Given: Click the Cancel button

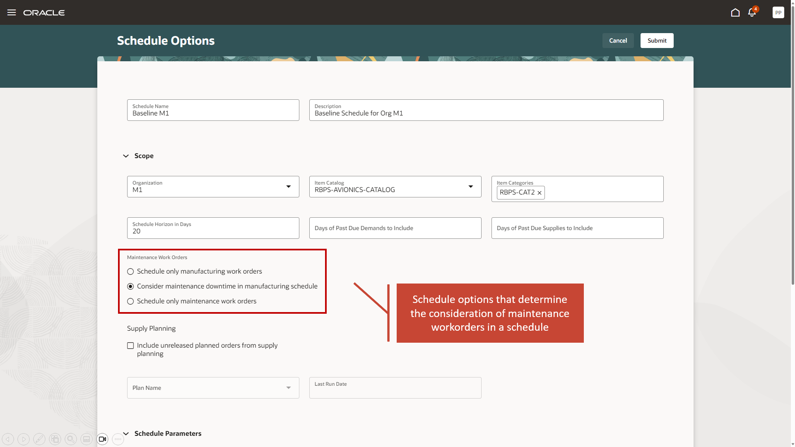Looking at the screenshot, I should coord(618,41).
